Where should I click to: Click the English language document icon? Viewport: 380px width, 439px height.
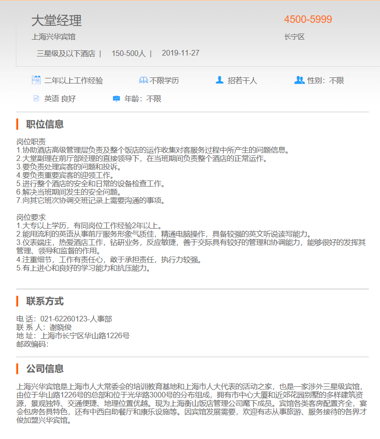coord(36,99)
